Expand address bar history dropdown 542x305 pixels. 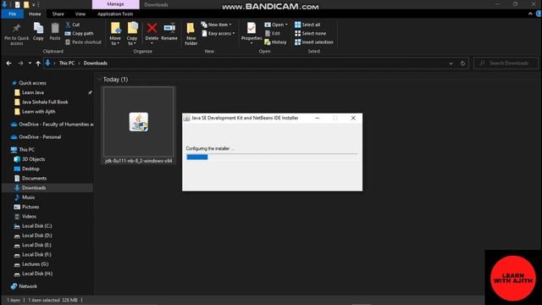click(451, 64)
